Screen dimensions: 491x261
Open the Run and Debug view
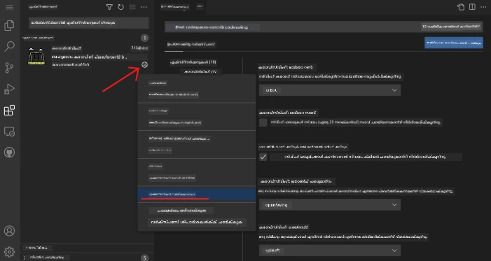click(x=9, y=89)
